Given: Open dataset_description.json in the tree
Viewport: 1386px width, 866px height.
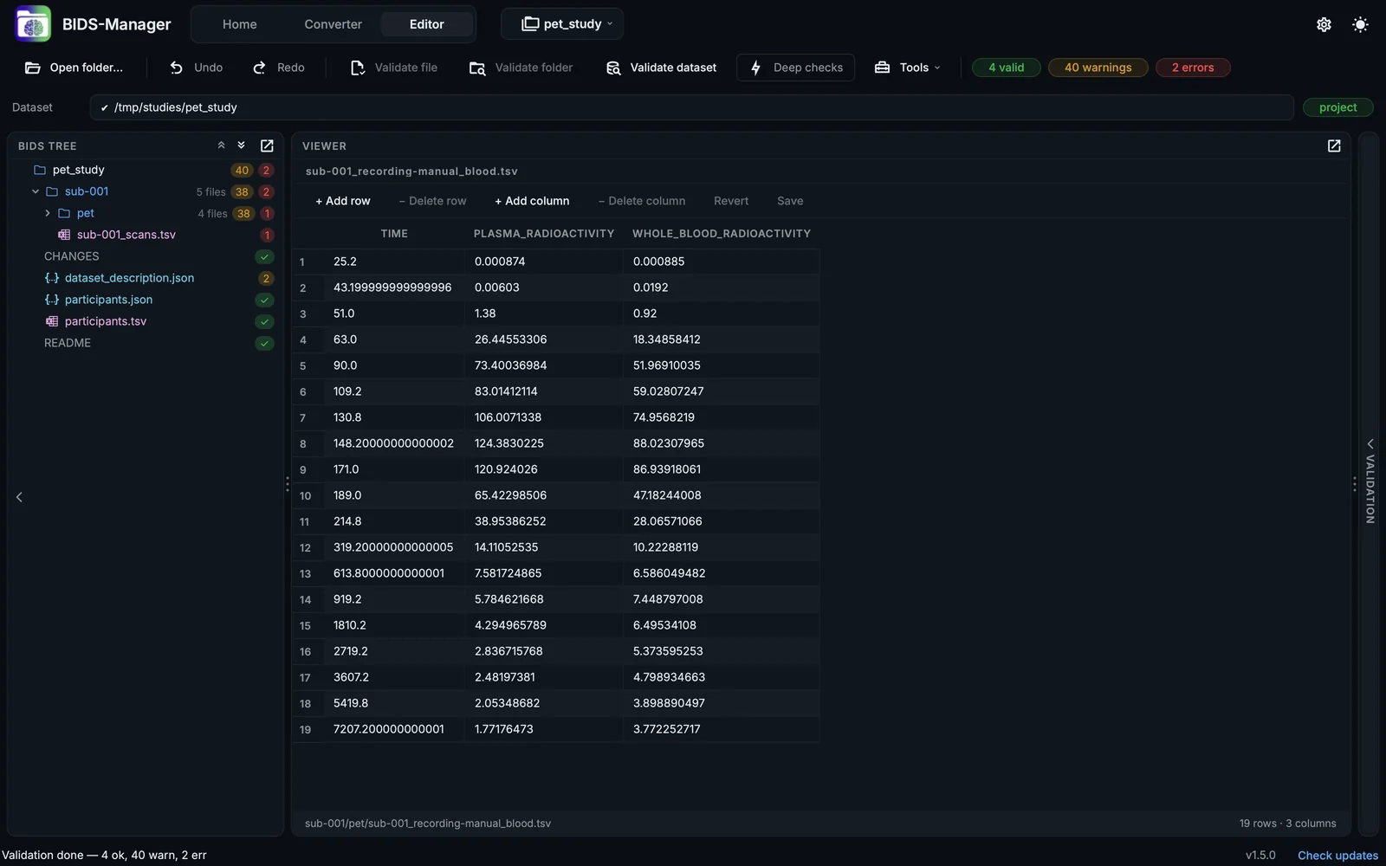Looking at the screenshot, I should 129,278.
